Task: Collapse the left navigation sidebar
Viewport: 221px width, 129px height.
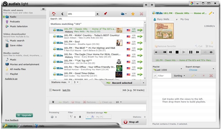Action: [x=43, y=9]
